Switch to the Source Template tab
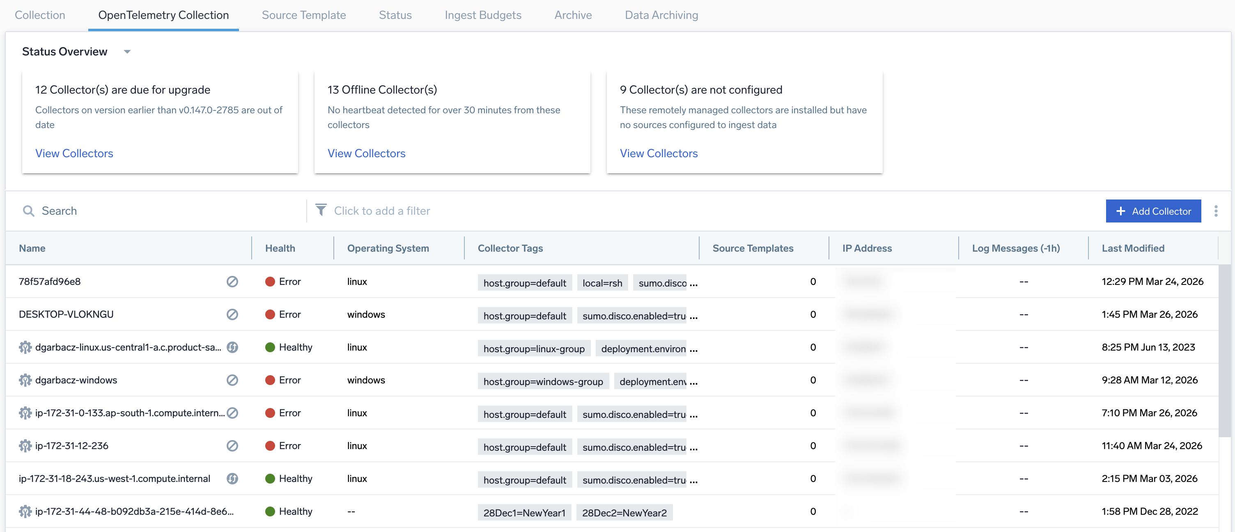The height and width of the screenshot is (532, 1235). coord(303,15)
